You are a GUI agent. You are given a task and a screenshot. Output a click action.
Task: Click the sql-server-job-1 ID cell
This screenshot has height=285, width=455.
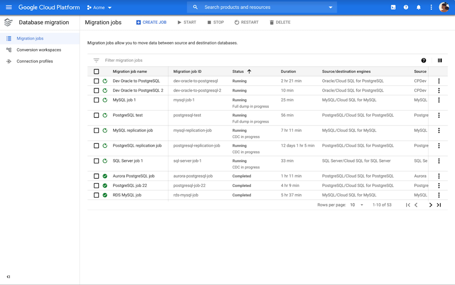187,161
